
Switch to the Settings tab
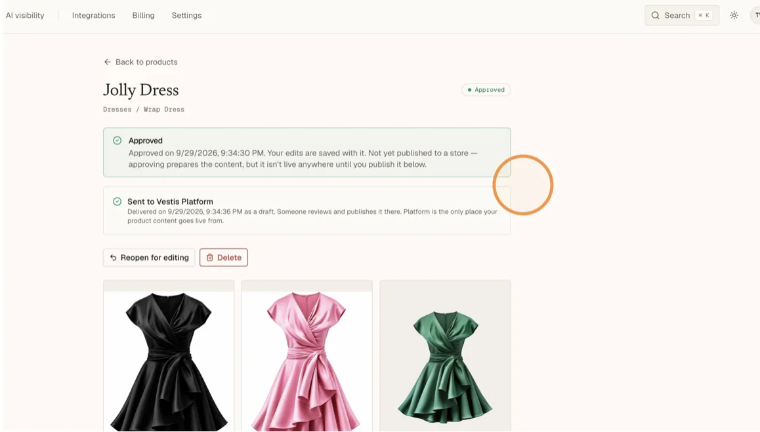click(x=186, y=16)
